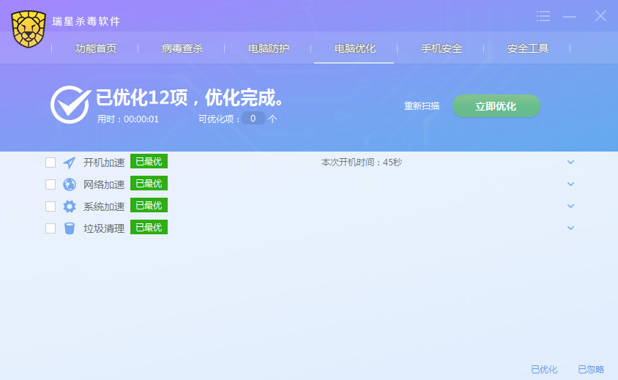Click the 重新扫描 link
Viewport: 618px width, 380px height.
click(422, 106)
